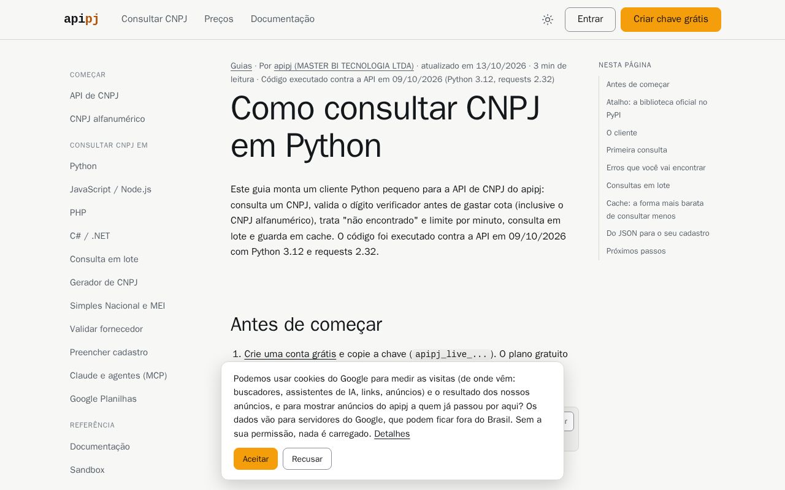
Task: Open Gerador de CNPJ sidebar item
Action: click(x=104, y=282)
